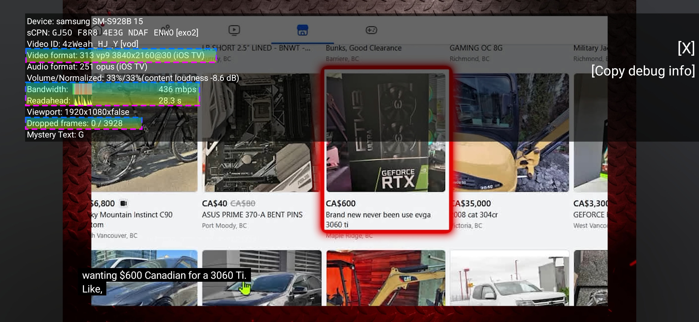Select the Video ID 4zWeah_HJ_Y line
The height and width of the screenshot is (322, 699).
[82, 44]
